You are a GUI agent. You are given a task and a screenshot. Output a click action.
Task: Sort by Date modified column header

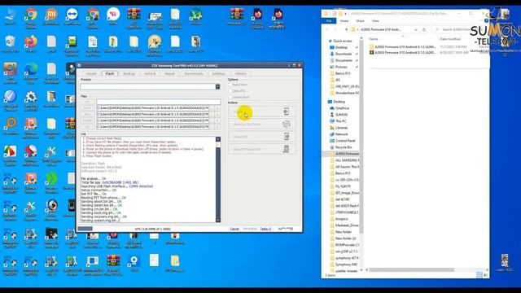point(450,39)
